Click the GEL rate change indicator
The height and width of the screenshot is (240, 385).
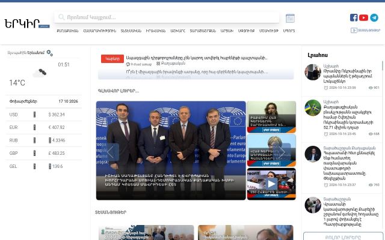(34, 166)
